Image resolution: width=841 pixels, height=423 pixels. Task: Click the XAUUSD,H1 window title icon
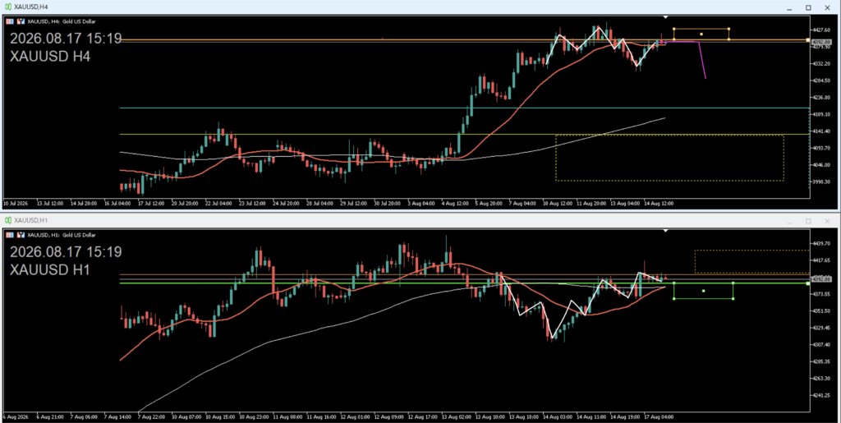coord(8,220)
